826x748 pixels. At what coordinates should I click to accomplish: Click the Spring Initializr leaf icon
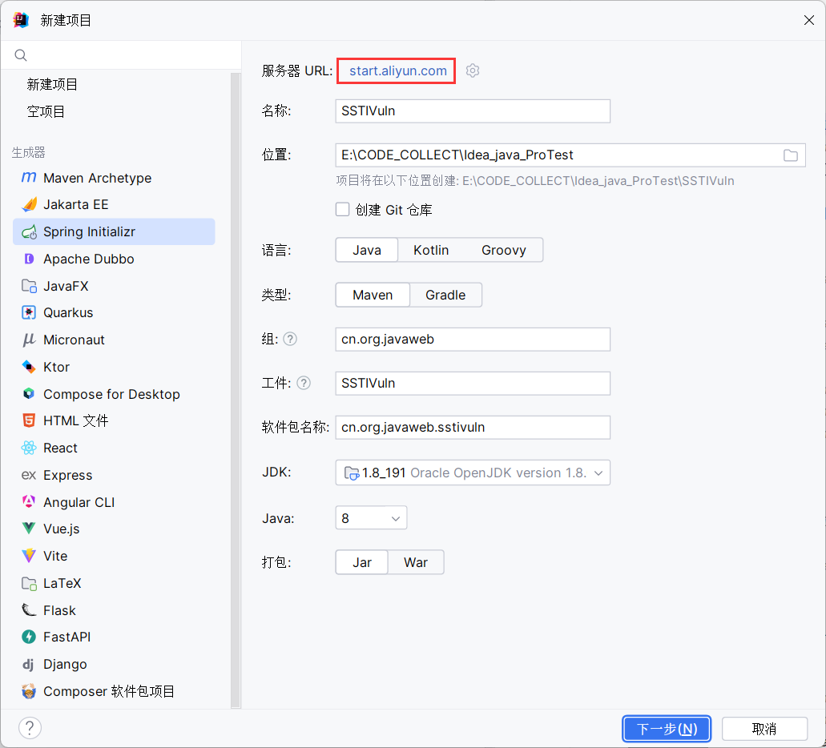[x=29, y=231]
